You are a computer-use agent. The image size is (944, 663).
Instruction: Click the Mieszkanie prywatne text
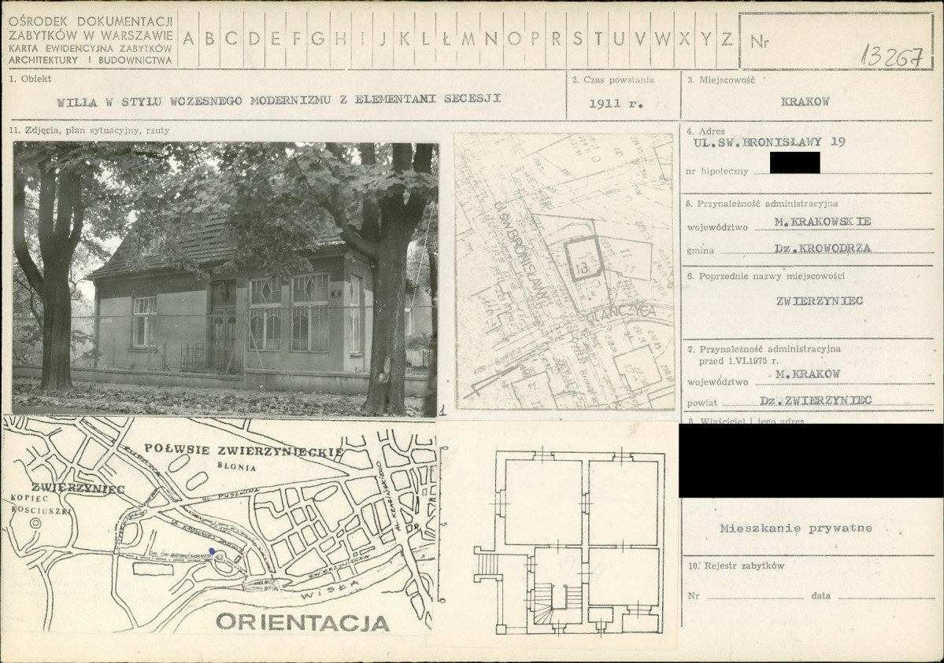[795, 529]
